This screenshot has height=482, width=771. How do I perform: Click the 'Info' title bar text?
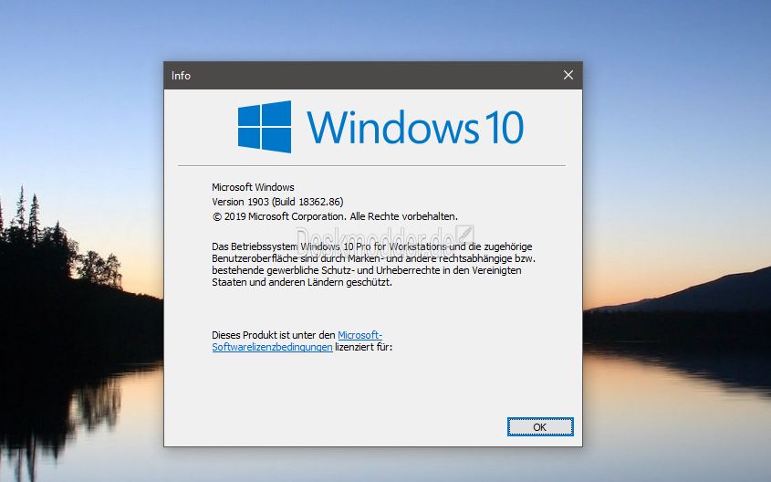point(181,76)
